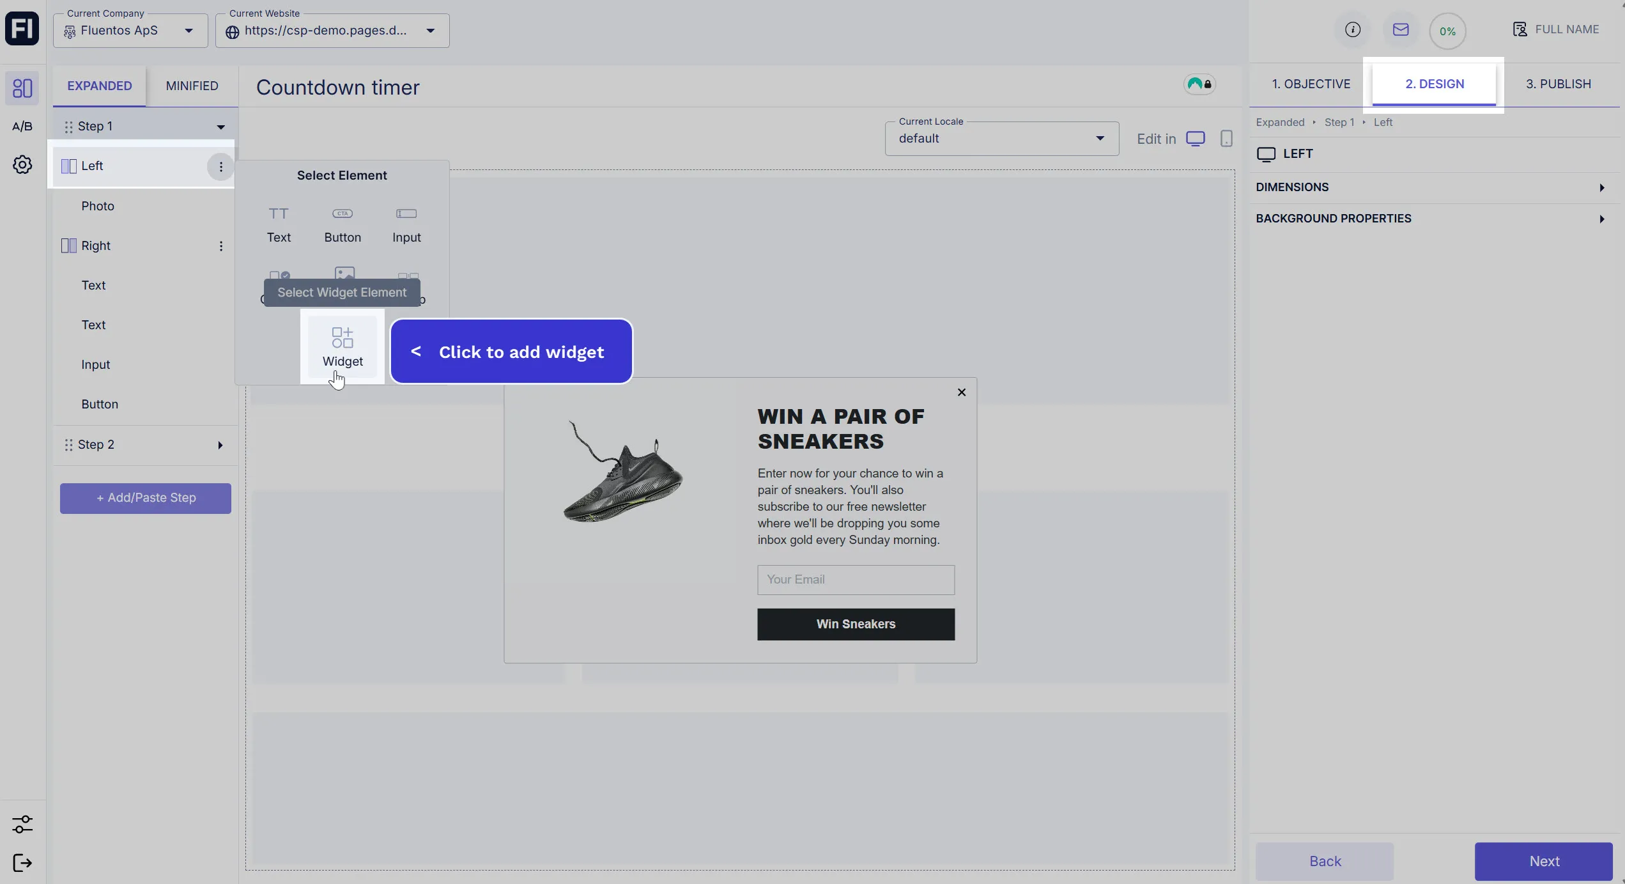This screenshot has width=1625, height=884.
Task: Open the layers/steps panel icon in left sidebar
Action: coord(22,88)
